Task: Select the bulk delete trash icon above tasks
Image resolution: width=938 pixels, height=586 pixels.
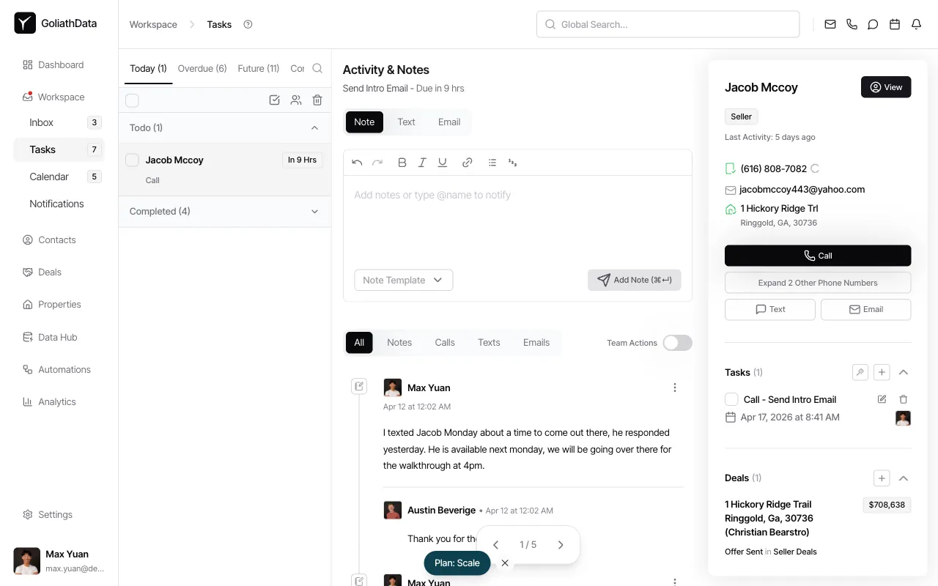Action: [317, 100]
